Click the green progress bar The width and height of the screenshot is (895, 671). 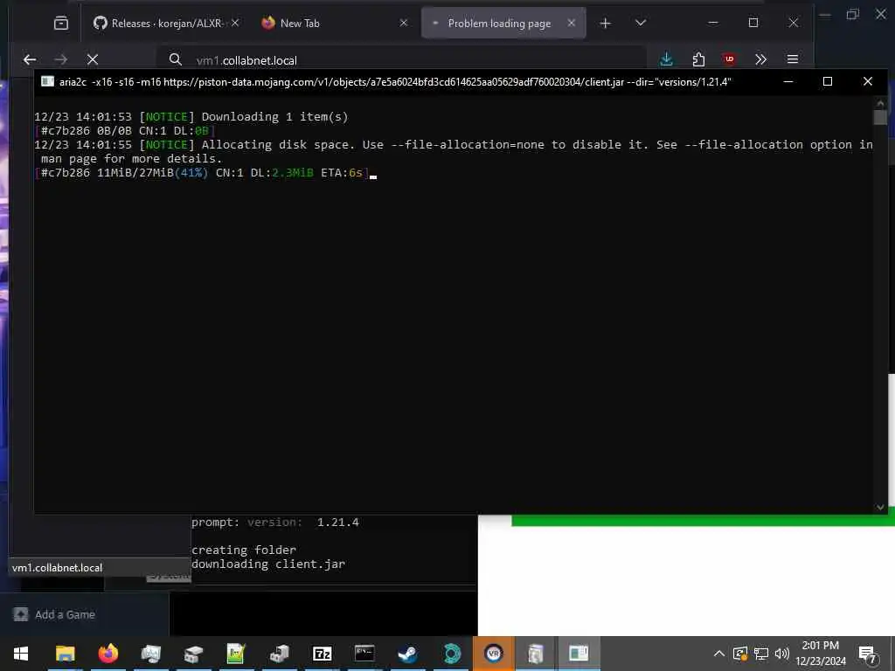[703, 521]
